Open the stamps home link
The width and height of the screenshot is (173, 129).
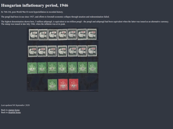click(x=14, y=110)
